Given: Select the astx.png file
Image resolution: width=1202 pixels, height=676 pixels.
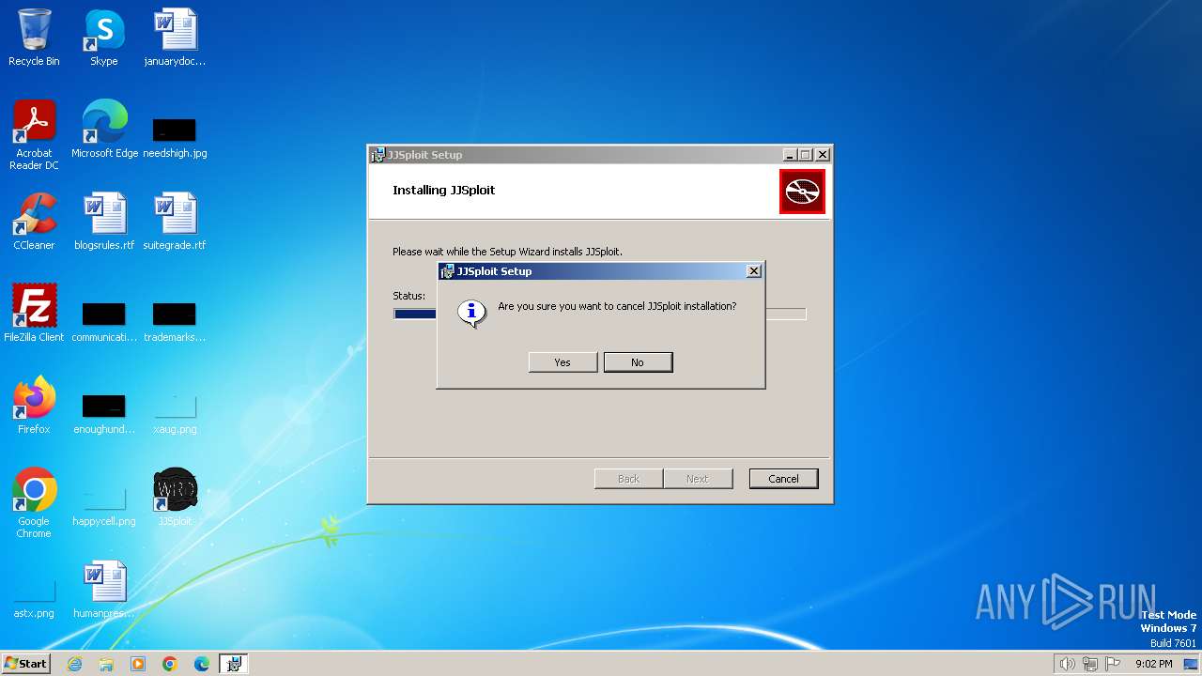Looking at the screenshot, I should [34, 599].
